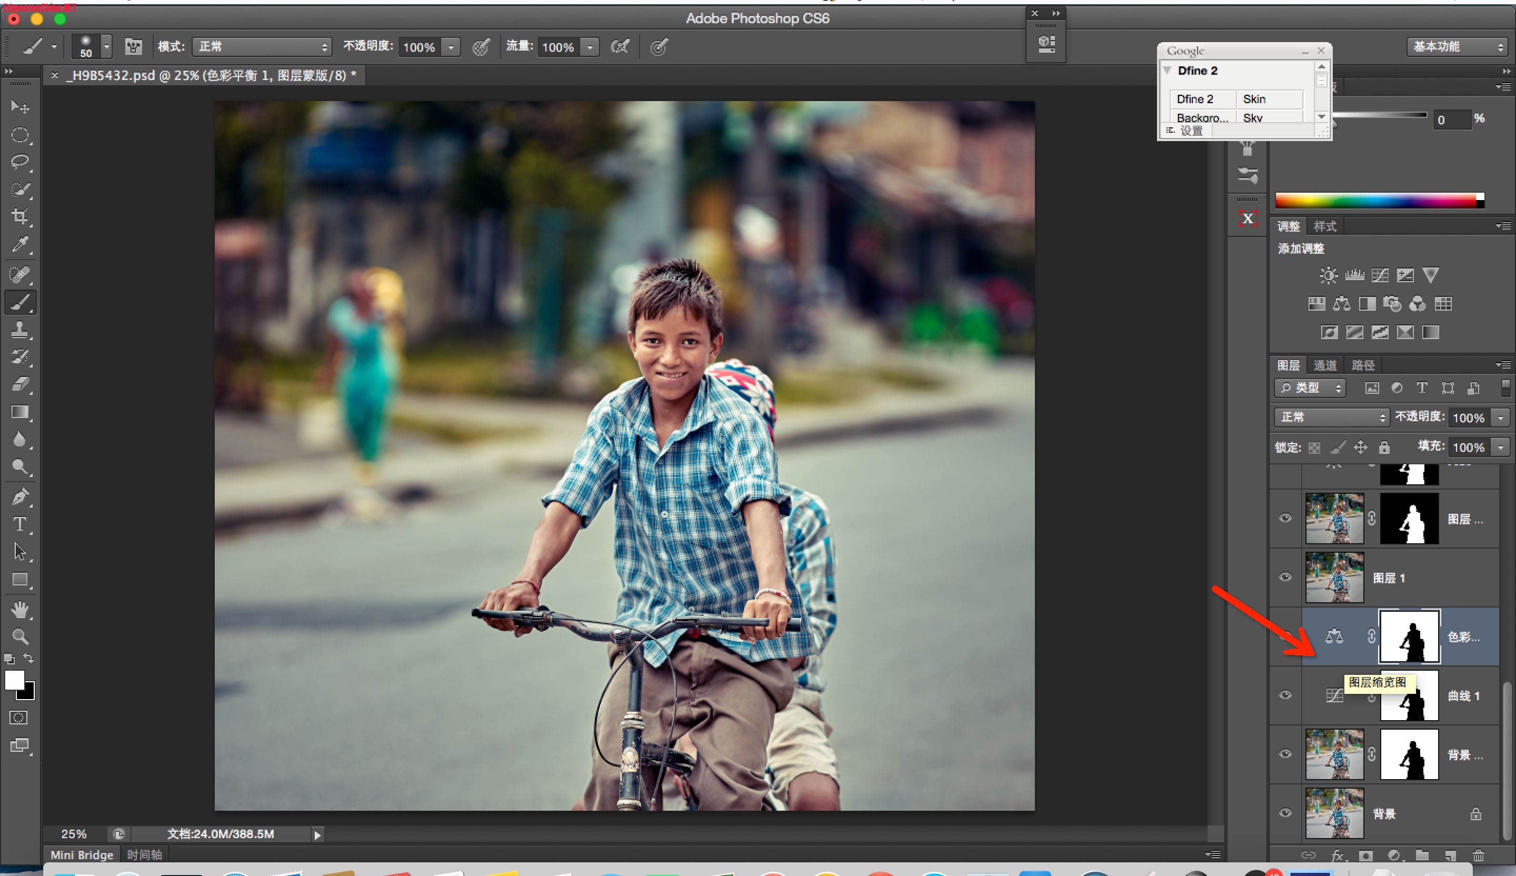Open the layer blend mode 正常 dropdown
The height and width of the screenshot is (876, 1516).
pyautogui.click(x=1331, y=417)
